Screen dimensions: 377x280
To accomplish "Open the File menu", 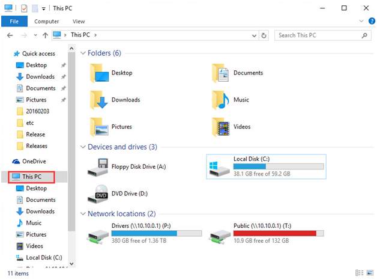I will tap(14, 22).
